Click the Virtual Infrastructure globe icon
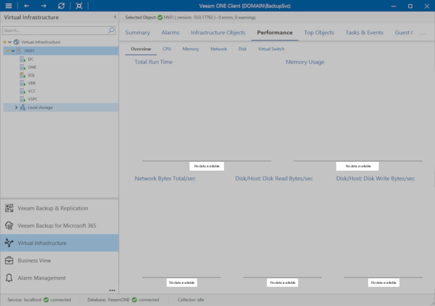 point(16,42)
